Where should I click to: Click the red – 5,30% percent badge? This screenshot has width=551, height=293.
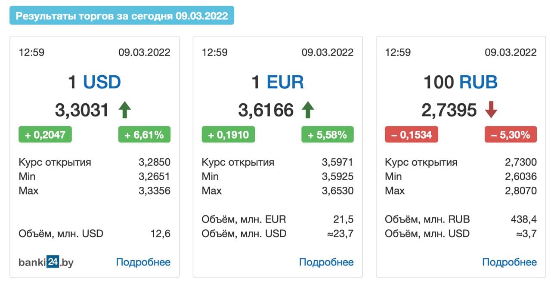(x=511, y=134)
